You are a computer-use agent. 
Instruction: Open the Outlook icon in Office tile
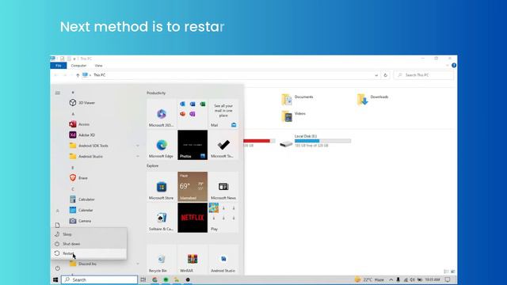(183, 104)
